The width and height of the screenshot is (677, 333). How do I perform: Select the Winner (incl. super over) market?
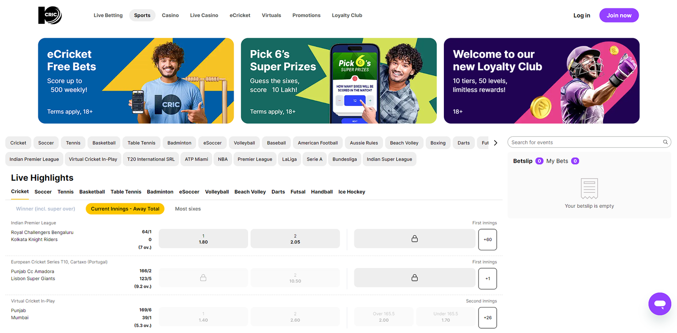(x=45, y=209)
